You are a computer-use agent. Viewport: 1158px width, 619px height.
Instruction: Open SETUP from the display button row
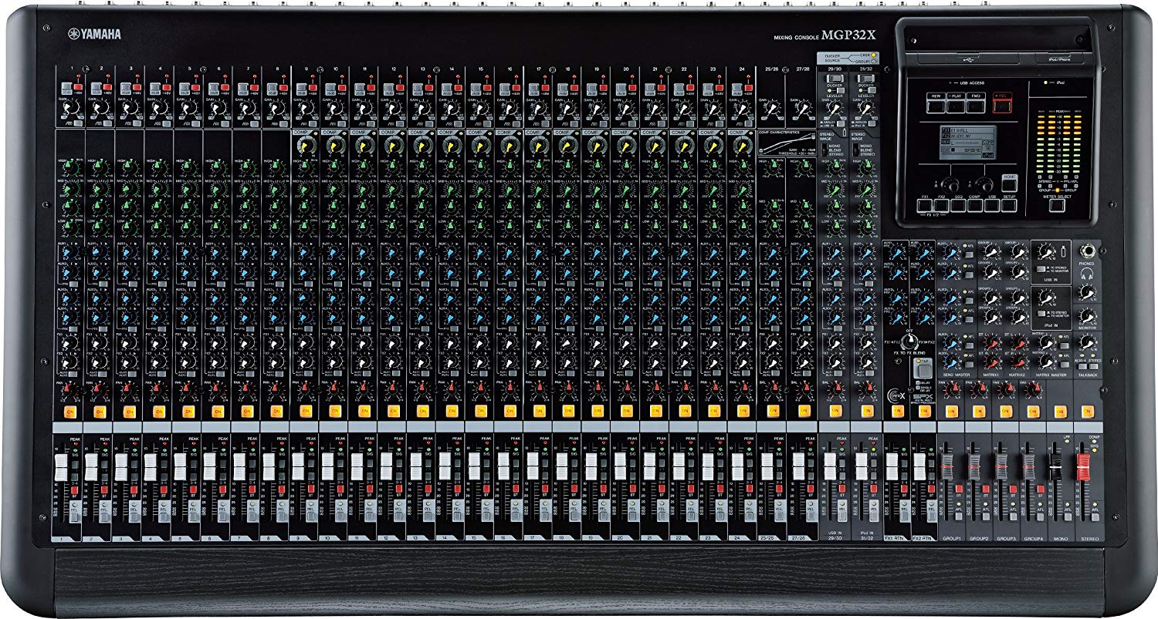(x=1009, y=206)
